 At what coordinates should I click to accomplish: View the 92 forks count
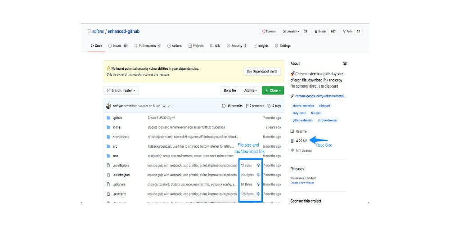(x=358, y=31)
